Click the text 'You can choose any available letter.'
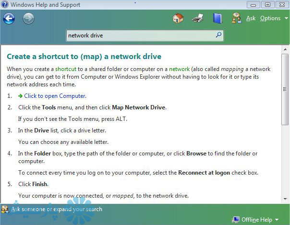This screenshot has height=225, width=290. click(x=63, y=142)
